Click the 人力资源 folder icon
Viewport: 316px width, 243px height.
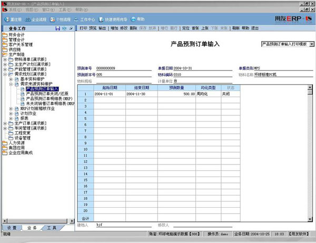click(5, 143)
